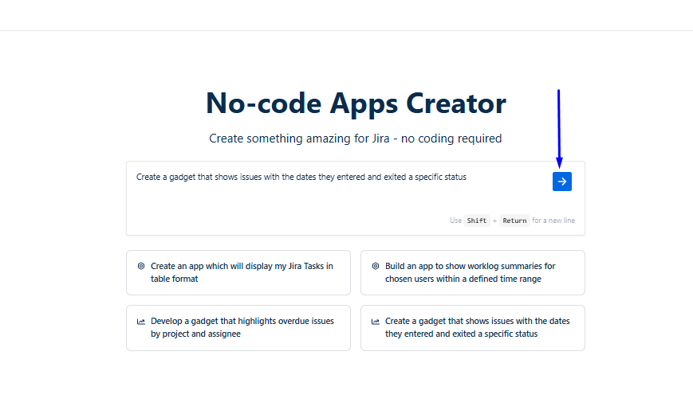Image resolution: width=693 pixels, height=414 pixels.
Task: Pick the overdue issues gadget suggestion card
Action: pos(238,327)
